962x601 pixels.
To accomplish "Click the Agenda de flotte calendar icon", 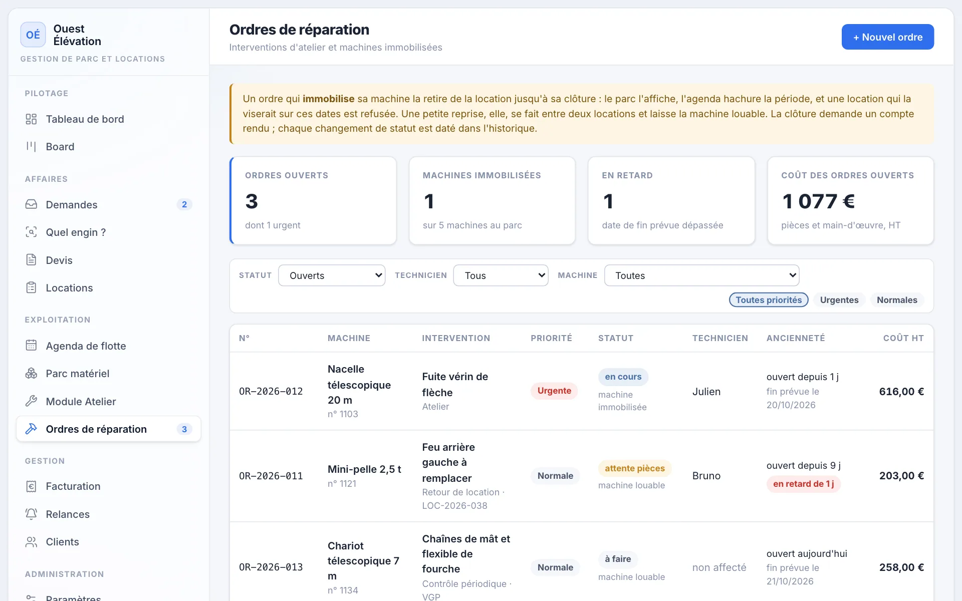I will pos(31,346).
